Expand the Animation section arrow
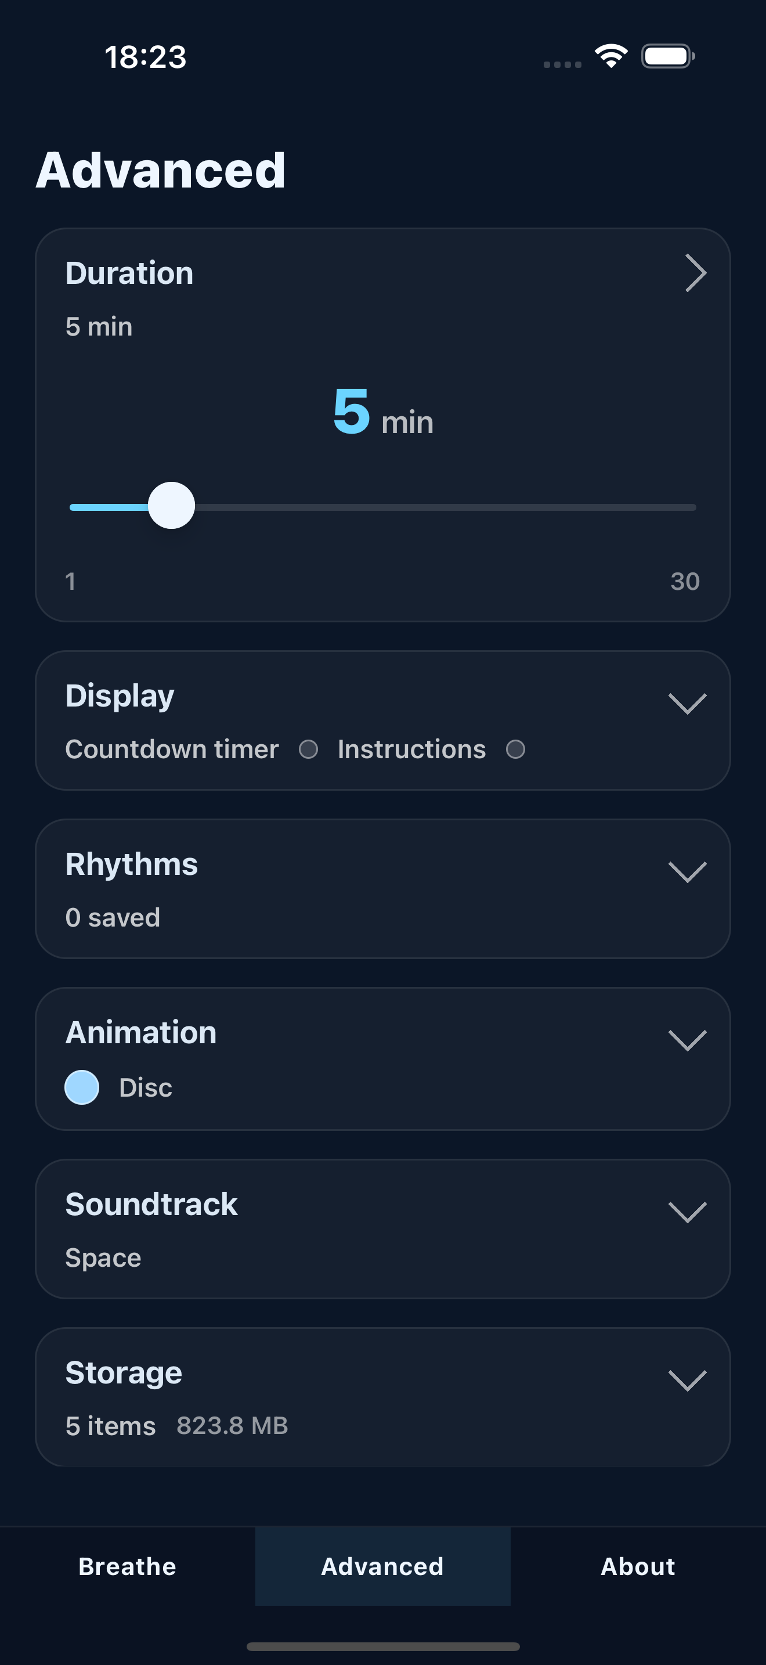This screenshot has height=1665, width=766. pos(687,1040)
